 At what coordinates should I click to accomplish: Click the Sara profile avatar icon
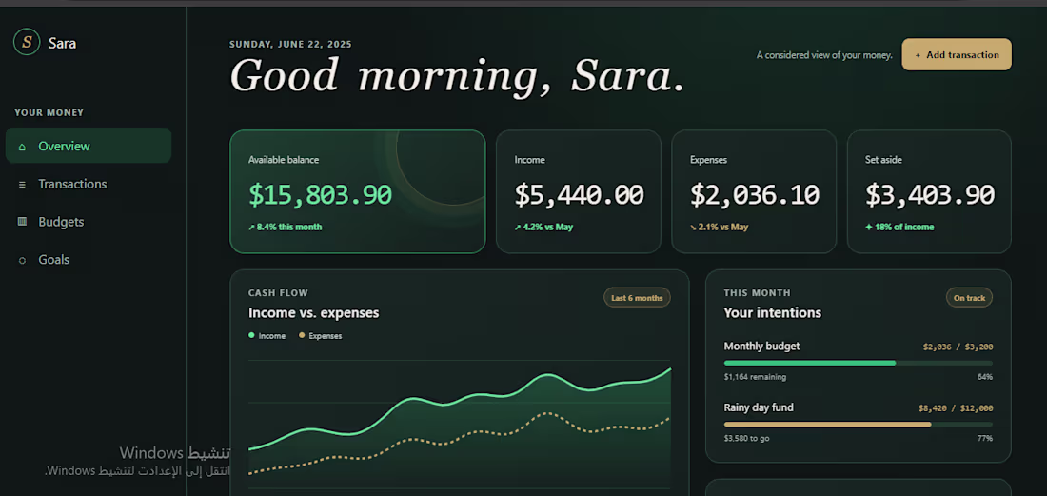tap(27, 43)
